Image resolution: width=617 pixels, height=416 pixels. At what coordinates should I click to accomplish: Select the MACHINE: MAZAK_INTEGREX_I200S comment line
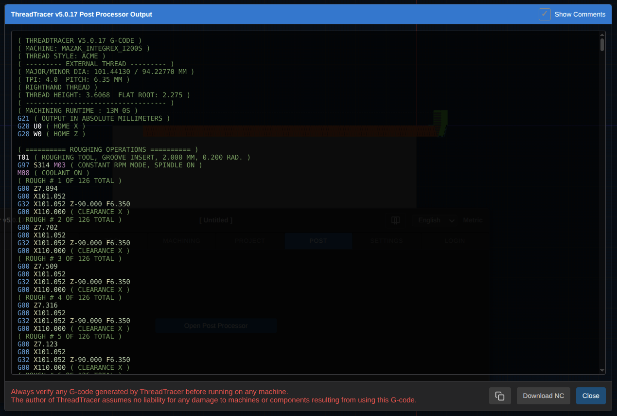pos(84,48)
